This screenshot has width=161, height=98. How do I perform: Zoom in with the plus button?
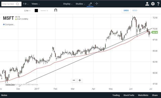click(x=80, y=80)
